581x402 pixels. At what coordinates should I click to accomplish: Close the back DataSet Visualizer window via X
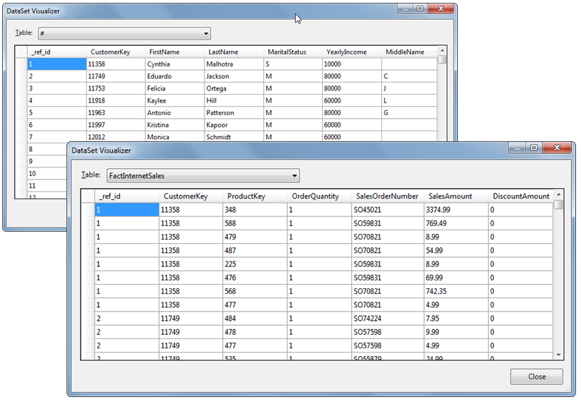coord(441,9)
